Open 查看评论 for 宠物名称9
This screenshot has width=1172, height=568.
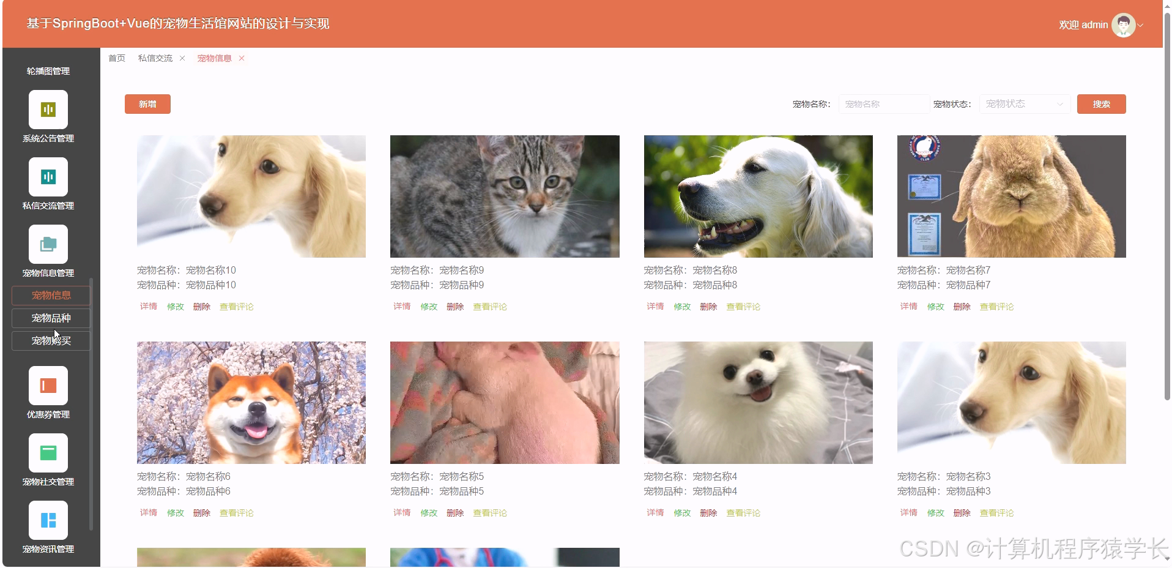pos(490,307)
